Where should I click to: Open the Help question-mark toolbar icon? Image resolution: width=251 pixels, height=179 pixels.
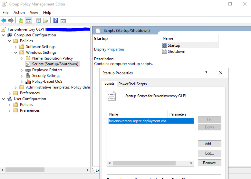point(55,21)
